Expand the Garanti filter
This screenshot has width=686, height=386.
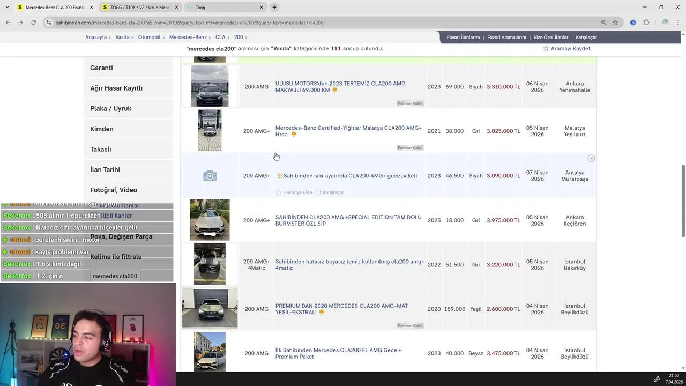pos(128,68)
